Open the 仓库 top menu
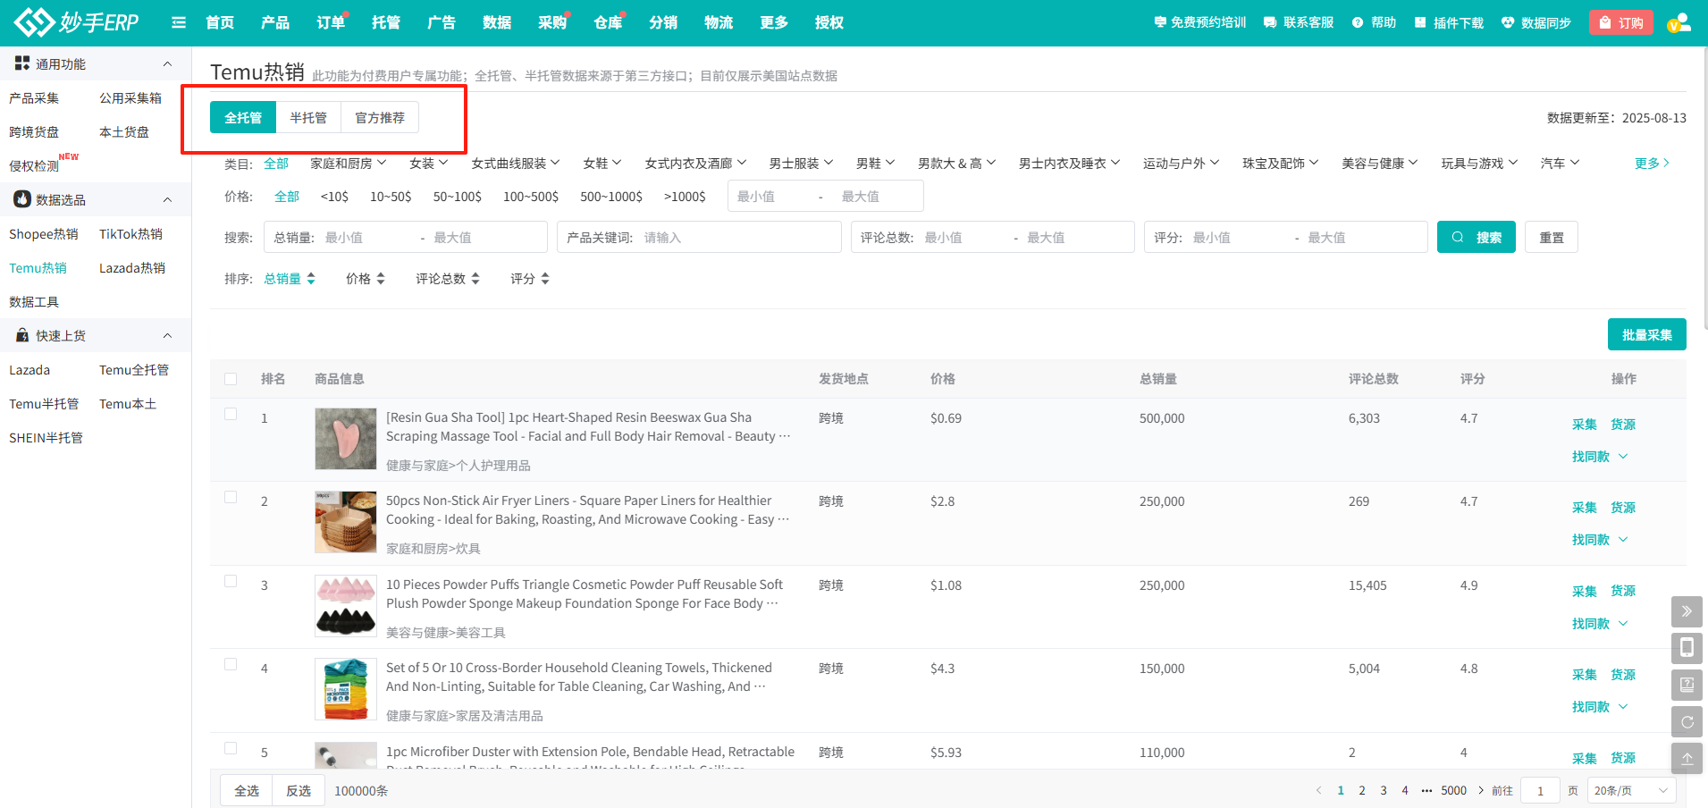1708x808 pixels. tap(608, 22)
